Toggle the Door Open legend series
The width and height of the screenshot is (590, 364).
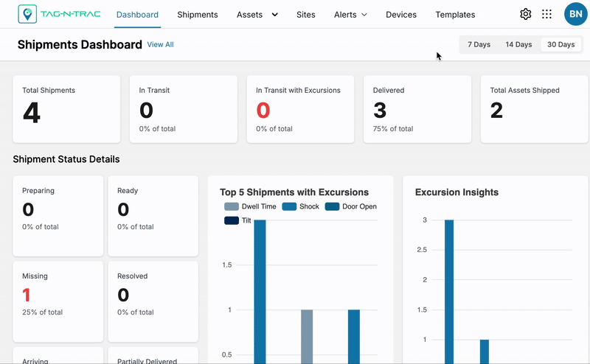(x=351, y=206)
